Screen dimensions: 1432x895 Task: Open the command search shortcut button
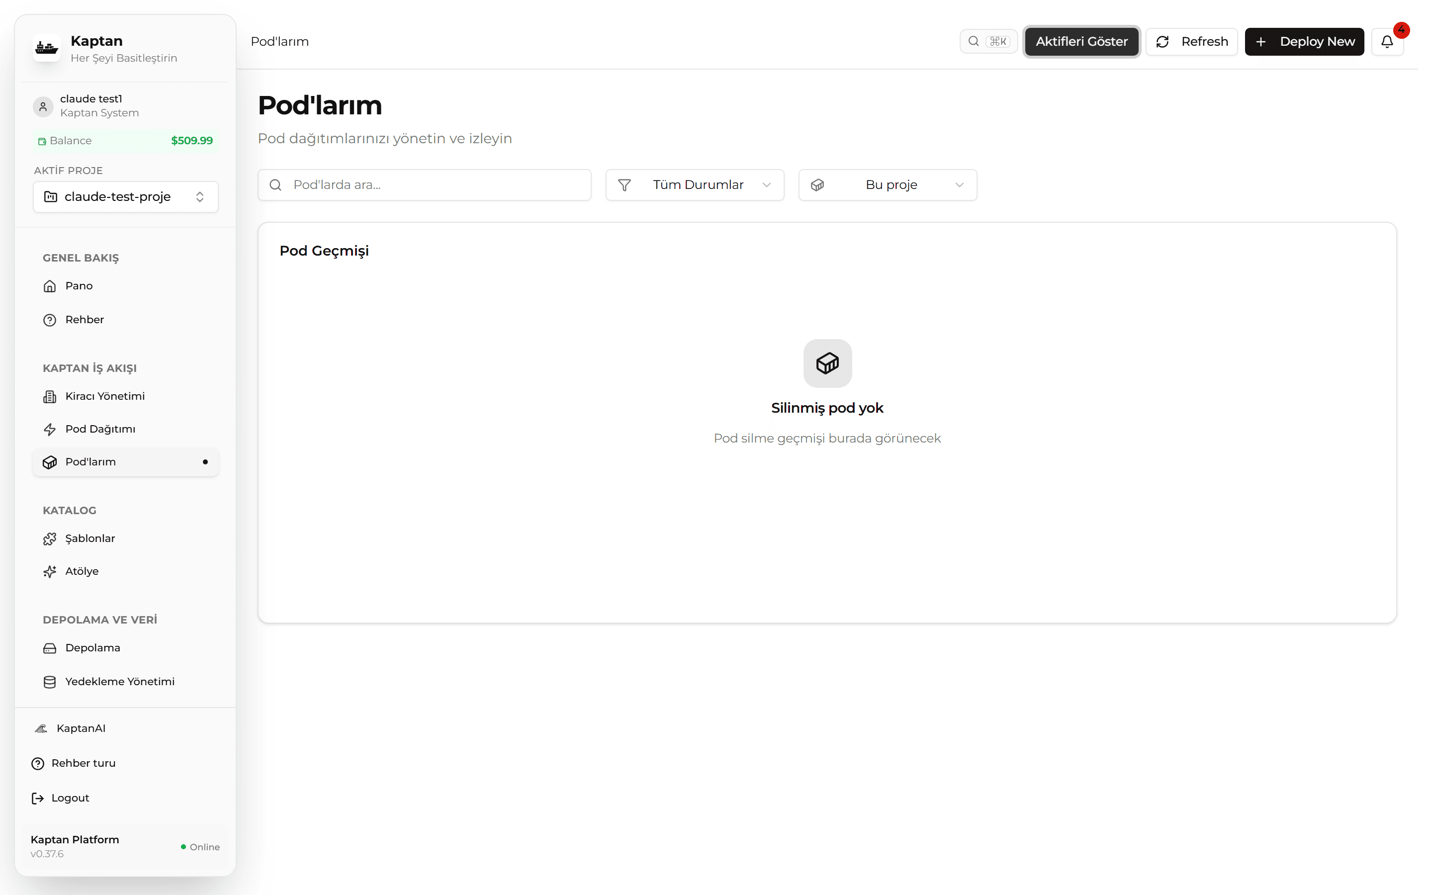988,41
